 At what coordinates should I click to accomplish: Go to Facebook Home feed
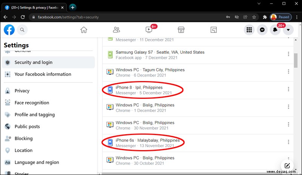(84, 30)
